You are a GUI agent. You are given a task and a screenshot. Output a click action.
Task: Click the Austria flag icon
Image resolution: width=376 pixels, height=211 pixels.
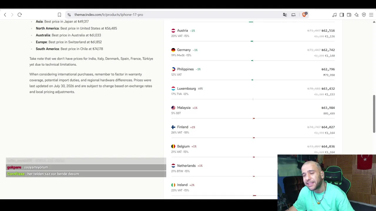pos(173,30)
